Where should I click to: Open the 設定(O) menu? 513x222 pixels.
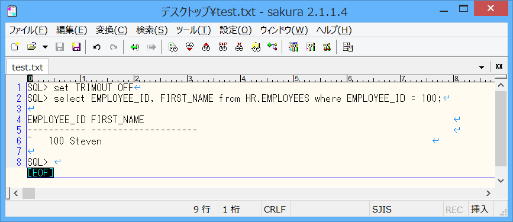click(x=235, y=30)
